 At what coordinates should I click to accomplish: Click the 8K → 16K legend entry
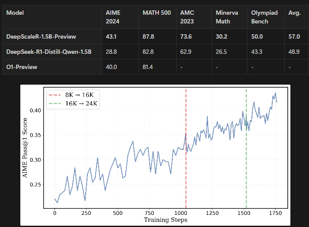point(71,95)
